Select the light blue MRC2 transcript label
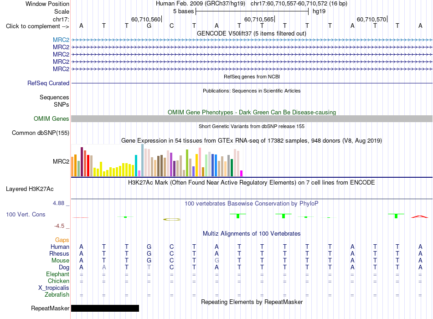Image resolution: width=433 pixels, height=319 pixels. [x=61, y=40]
